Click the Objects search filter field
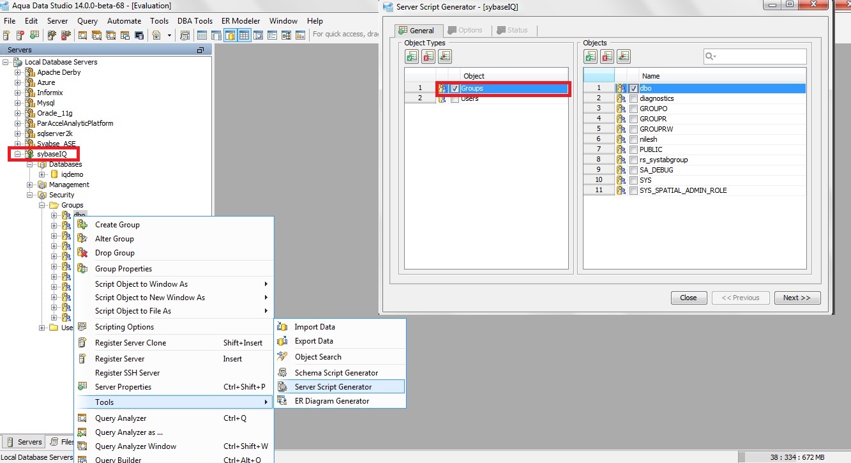Image resolution: width=851 pixels, height=463 pixels. coord(755,57)
